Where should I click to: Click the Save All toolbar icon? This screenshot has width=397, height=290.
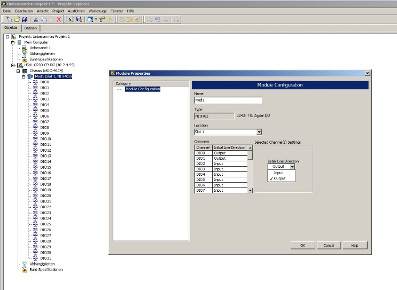(25, 19)
